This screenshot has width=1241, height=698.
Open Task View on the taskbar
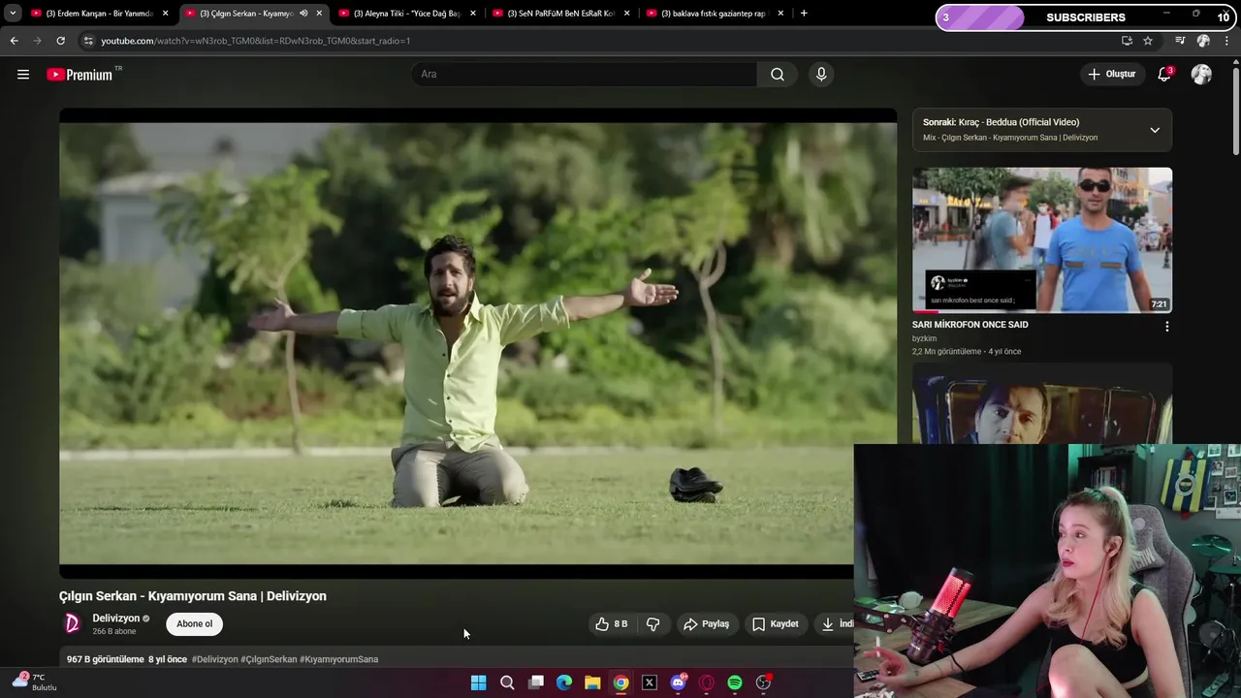click(535, 682)
